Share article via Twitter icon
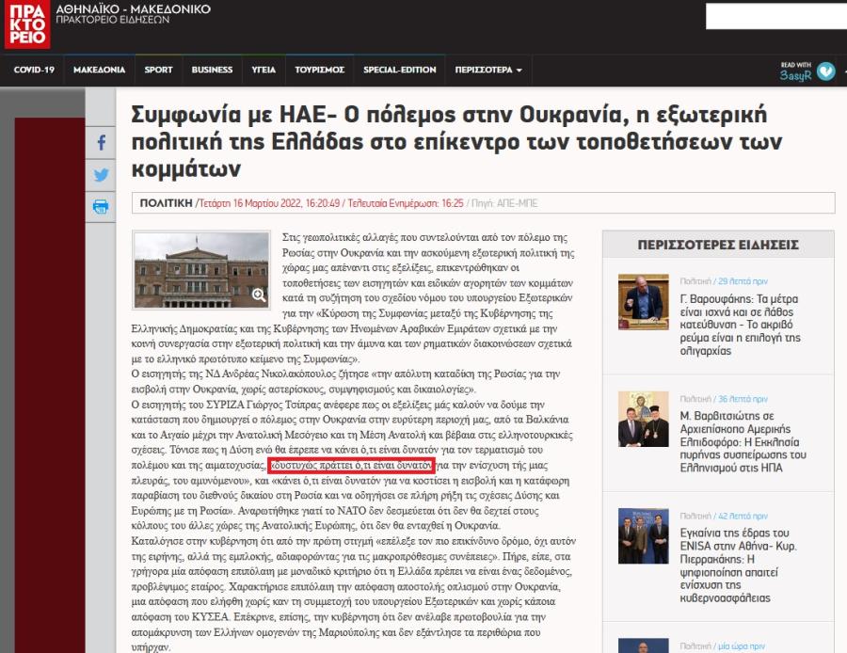Viewport: 847px width, 653px height. tap(101, 175)
